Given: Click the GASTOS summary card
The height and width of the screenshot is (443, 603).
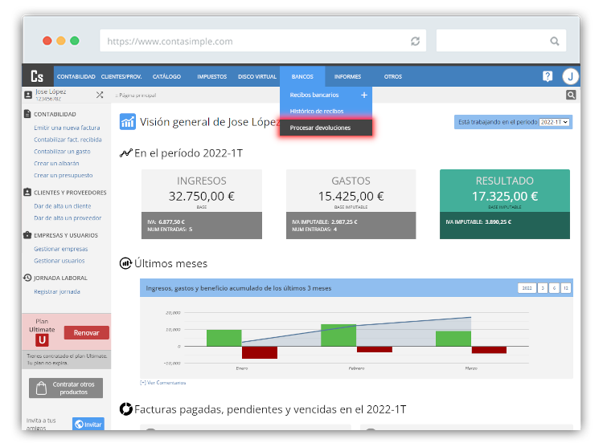Looking at the screenshot, I should 351,204.
